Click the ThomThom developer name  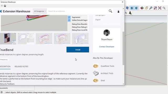coord(107,39)
